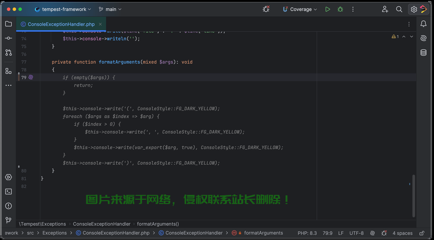Open the Coverage run configuration dropdown
This screenshot has width=434, height=240.
point(300,9)
